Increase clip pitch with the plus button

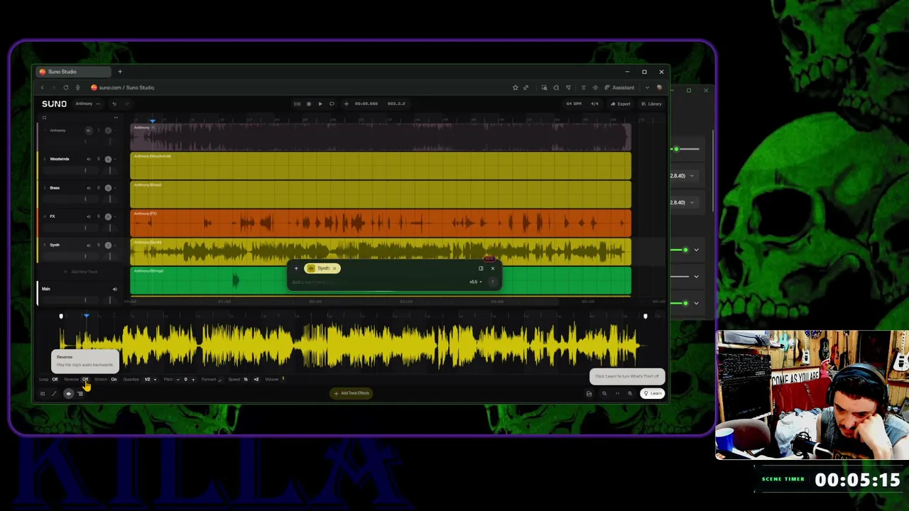coord(192,379)
